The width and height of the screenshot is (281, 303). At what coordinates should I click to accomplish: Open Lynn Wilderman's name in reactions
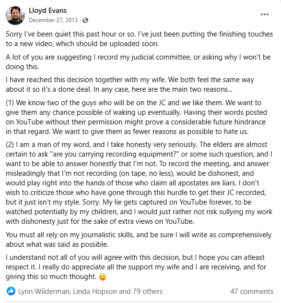tap(44, 291)
